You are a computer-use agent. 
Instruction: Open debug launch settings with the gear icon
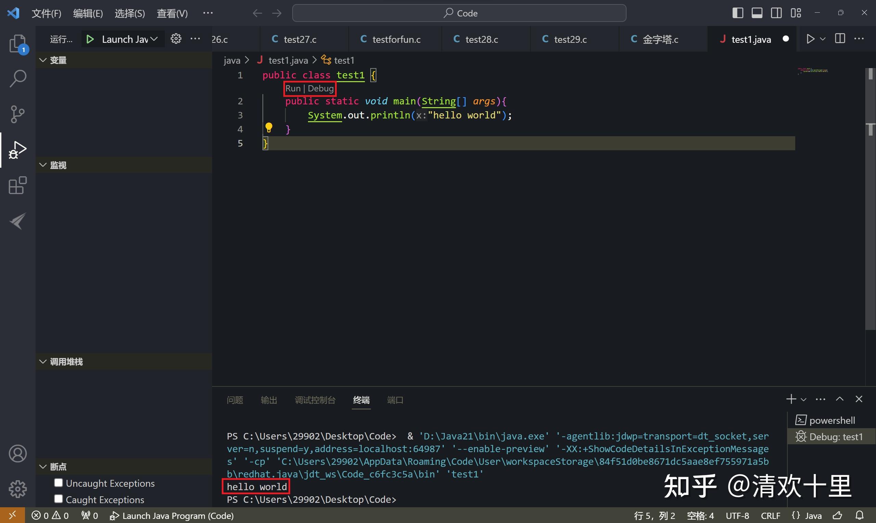pos(176,39)
